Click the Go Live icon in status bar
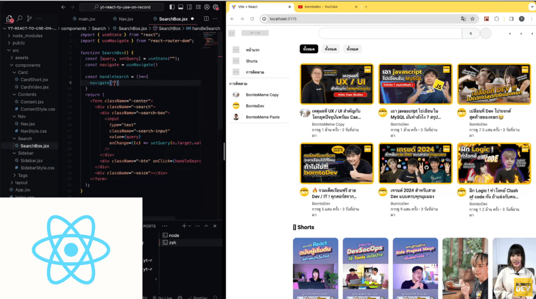 click(162, 298)
